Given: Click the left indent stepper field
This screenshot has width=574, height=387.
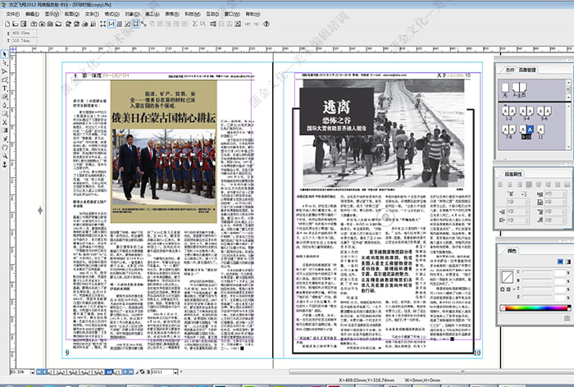Looking at the screenshot, I should [x=517, y=212].
